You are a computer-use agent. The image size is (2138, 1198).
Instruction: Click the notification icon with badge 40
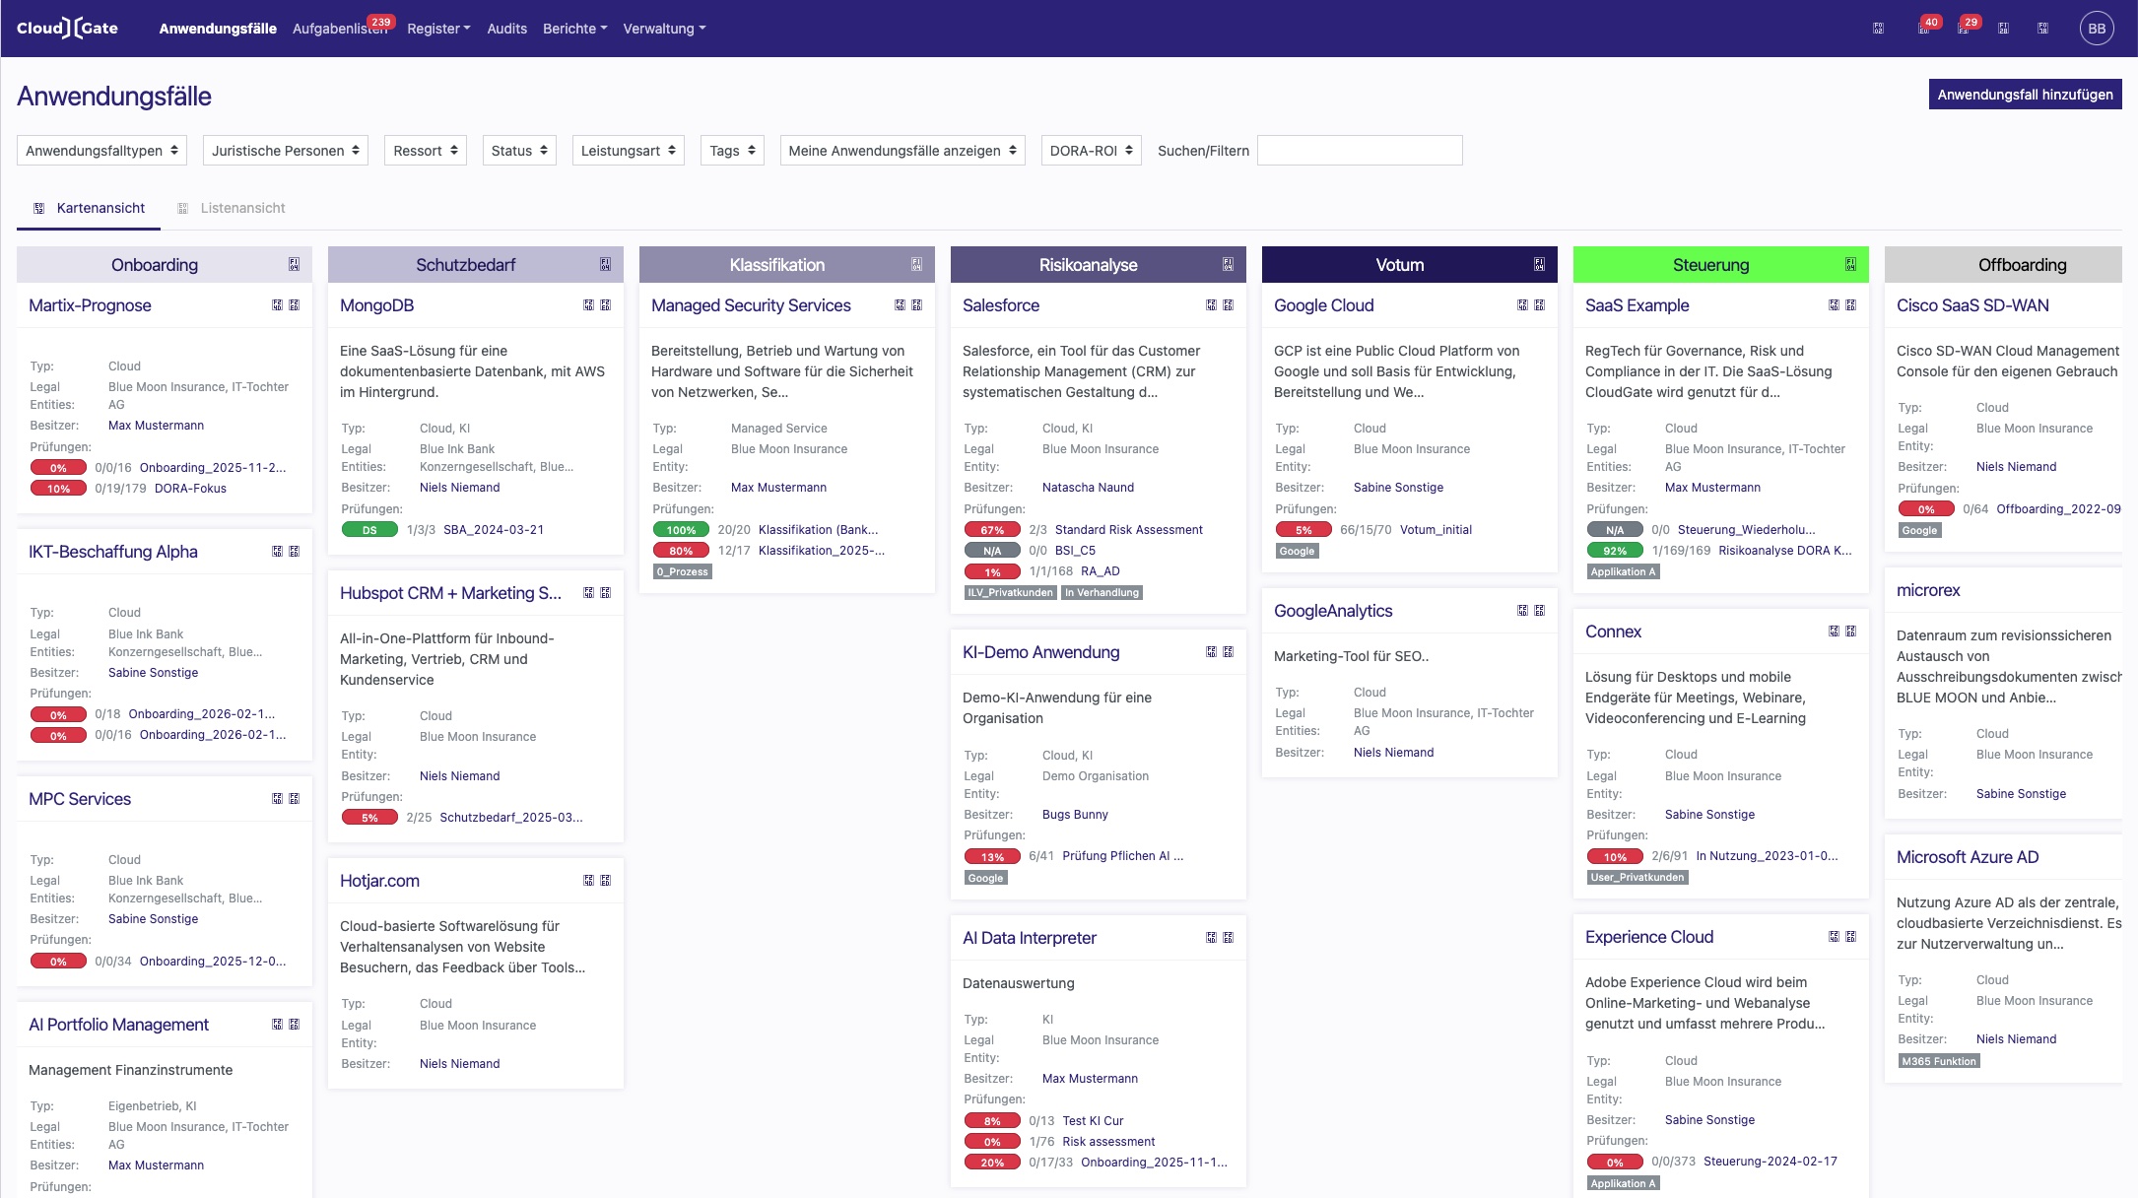tap(1923, 29)
